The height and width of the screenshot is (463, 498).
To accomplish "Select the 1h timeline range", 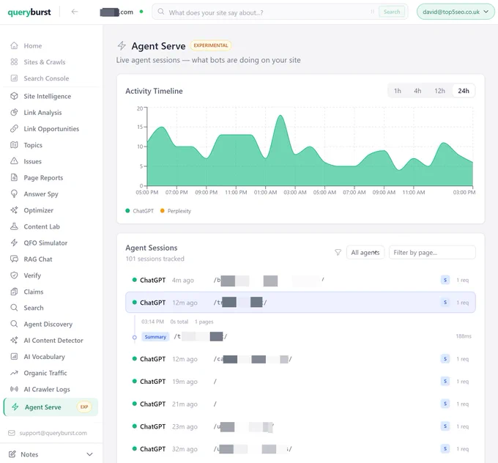I will point(398,91).
